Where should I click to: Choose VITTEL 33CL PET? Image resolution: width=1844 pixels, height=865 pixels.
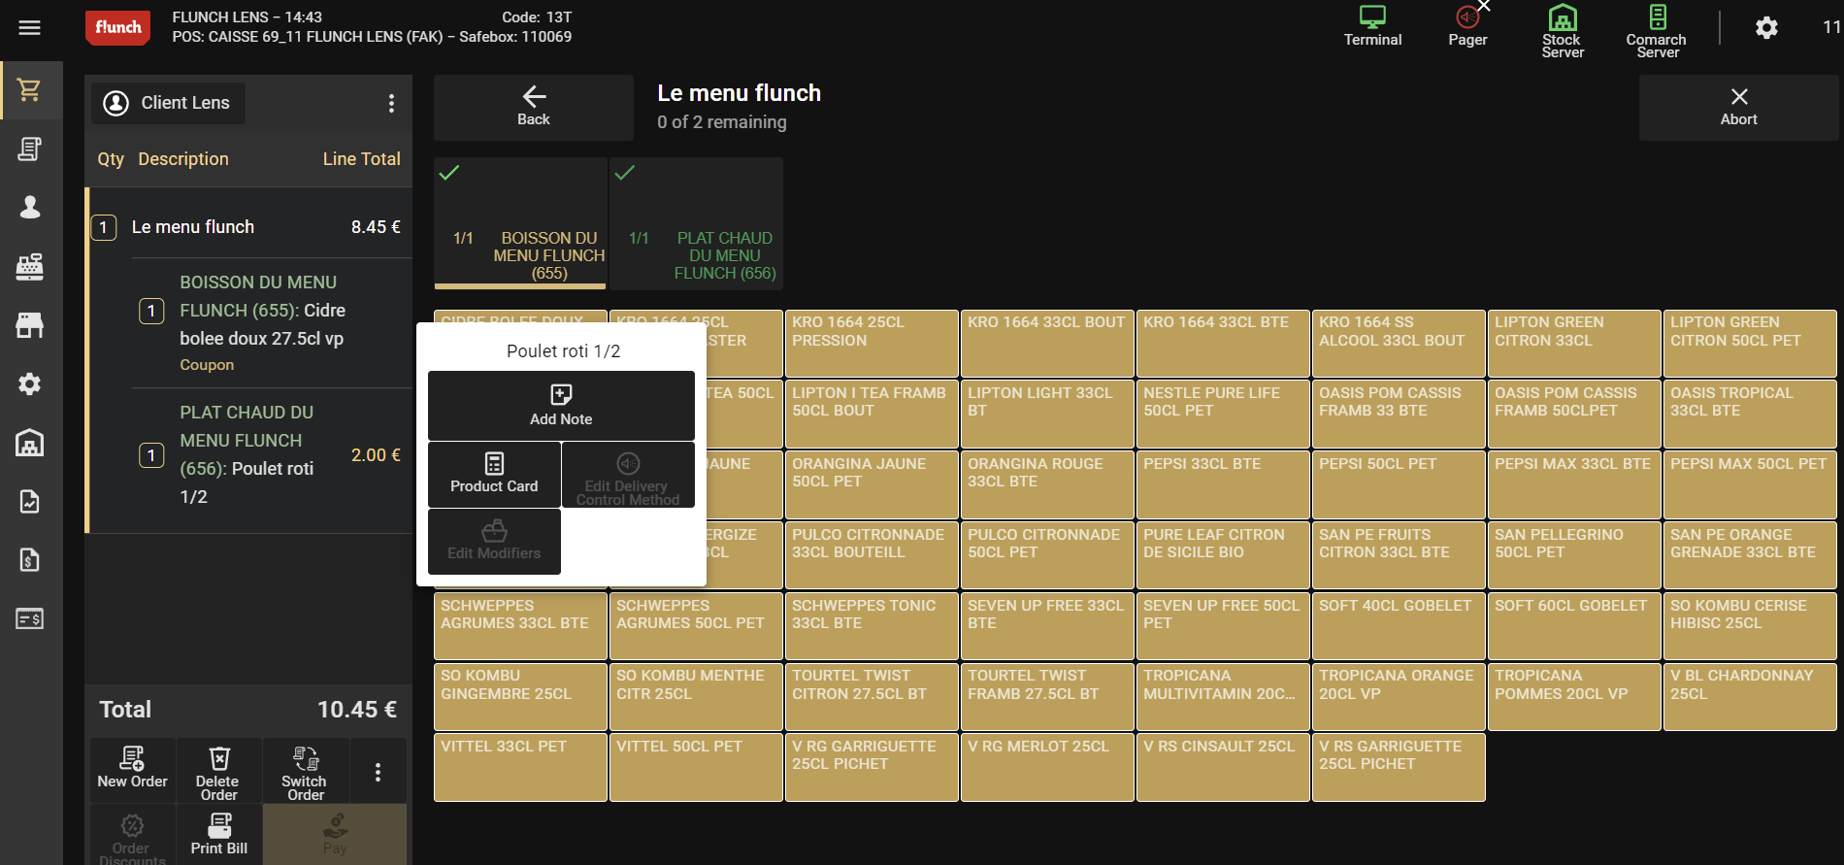click(x=520, y=768)
